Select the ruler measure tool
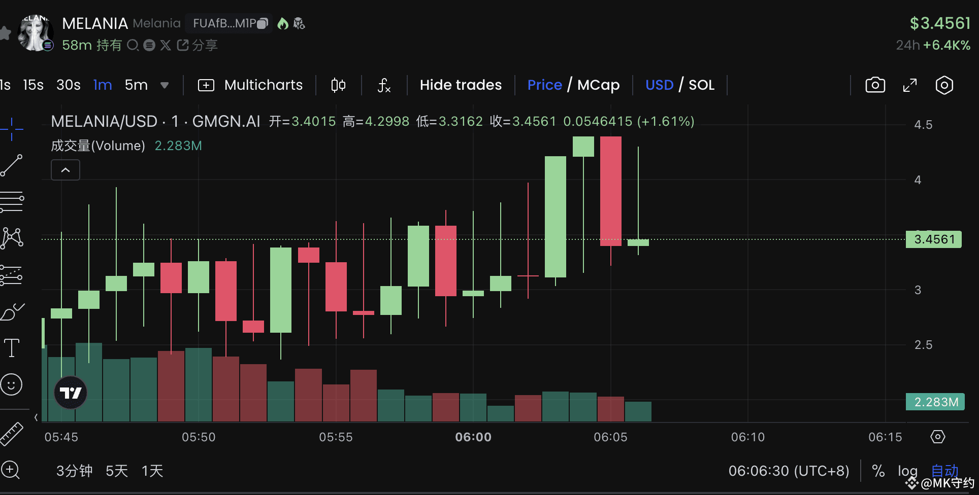This screenshot has height=495, width=979. (11, 434)
